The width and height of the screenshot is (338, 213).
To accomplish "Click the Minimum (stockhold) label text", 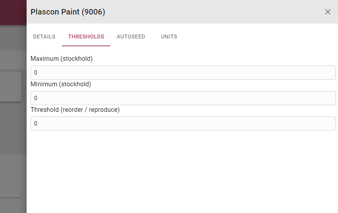I will tap(61, 84).
